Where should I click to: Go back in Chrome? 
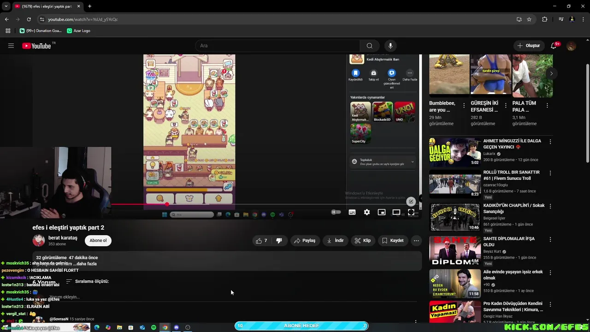[x=6, y=19]
